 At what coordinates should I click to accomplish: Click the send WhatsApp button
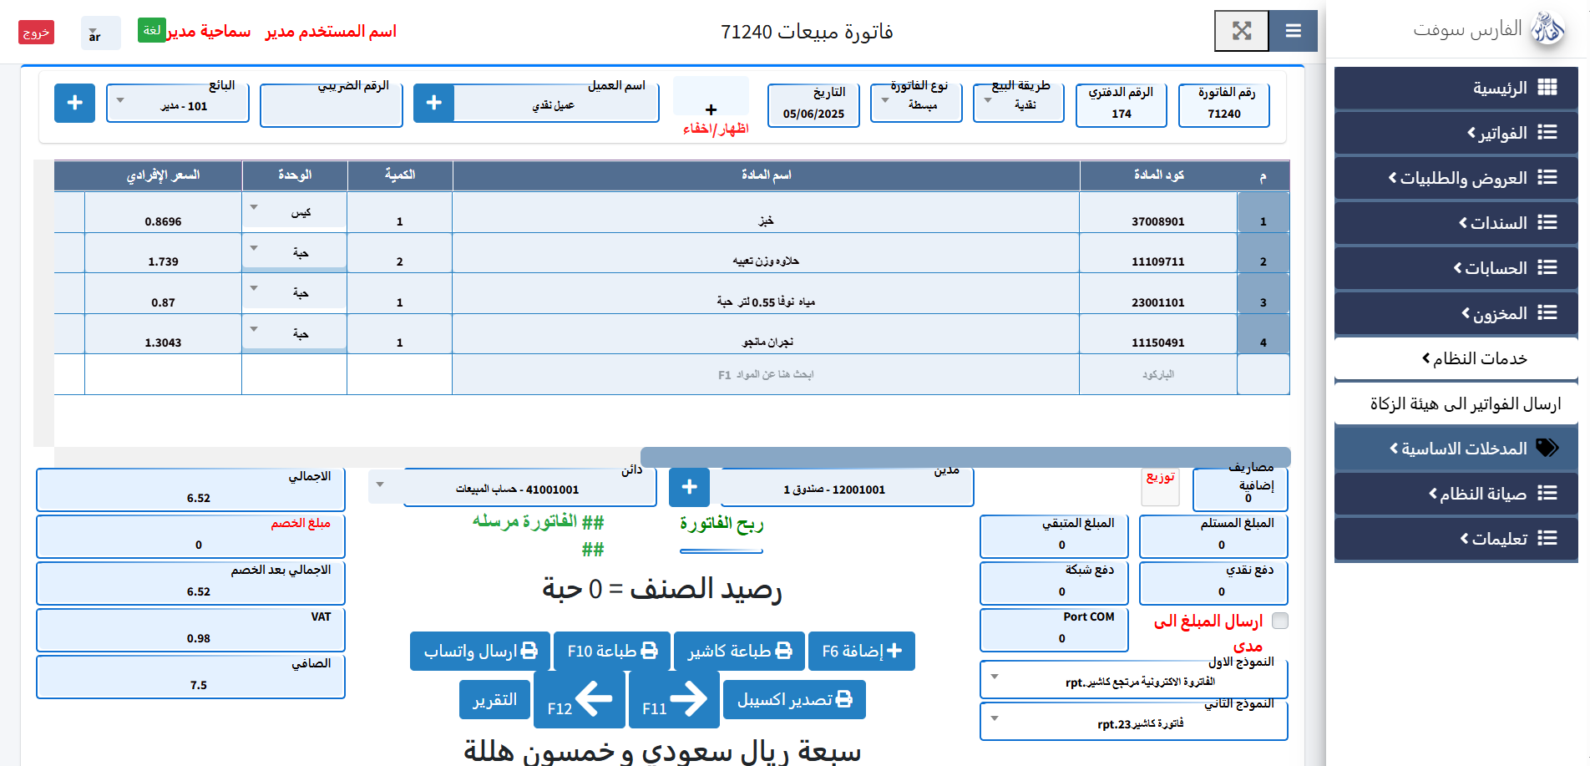click(480, 651)
